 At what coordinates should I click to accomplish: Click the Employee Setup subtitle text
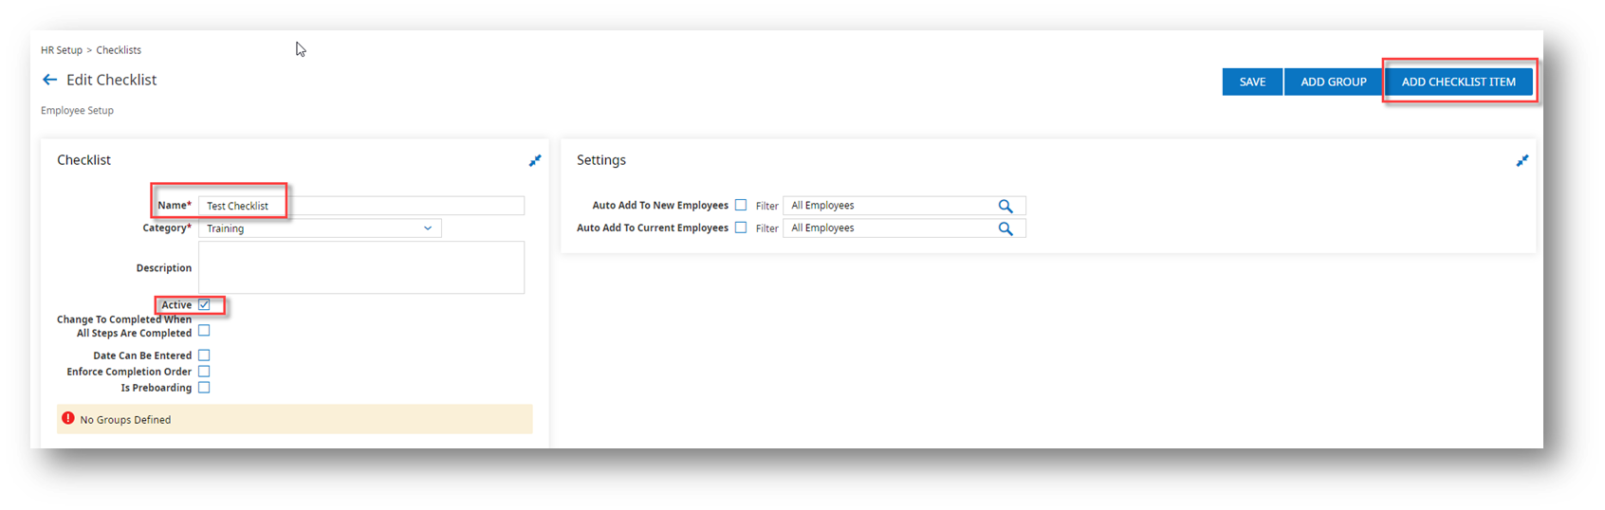(x=77, y=111)
